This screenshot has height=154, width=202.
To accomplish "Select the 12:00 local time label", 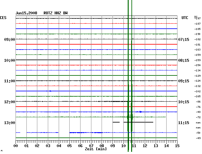I will point(10,102).
